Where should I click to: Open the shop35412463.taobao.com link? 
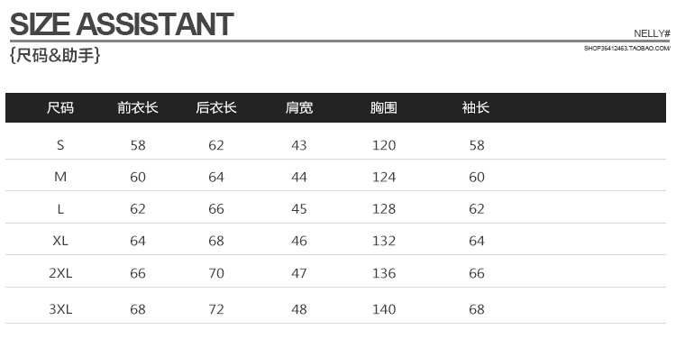(626, 49)
